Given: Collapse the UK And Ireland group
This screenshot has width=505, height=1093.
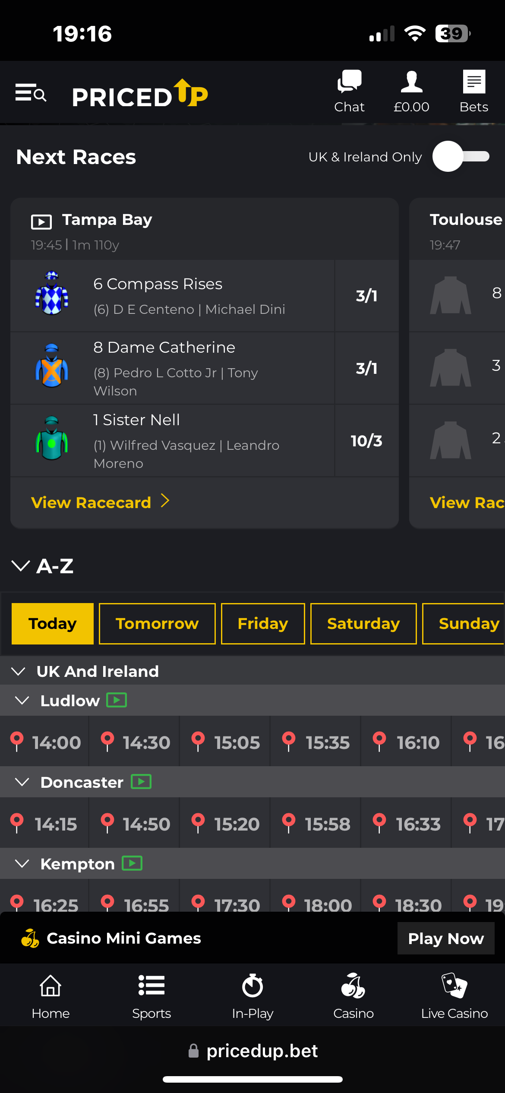Looking at the screenshot, I should [19, 671].
